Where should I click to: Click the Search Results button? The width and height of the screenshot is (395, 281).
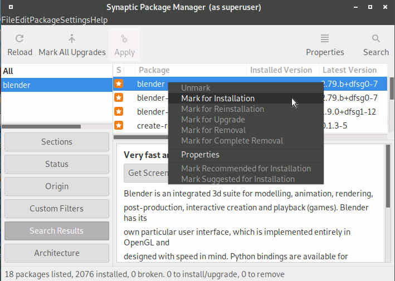[57, 231]
